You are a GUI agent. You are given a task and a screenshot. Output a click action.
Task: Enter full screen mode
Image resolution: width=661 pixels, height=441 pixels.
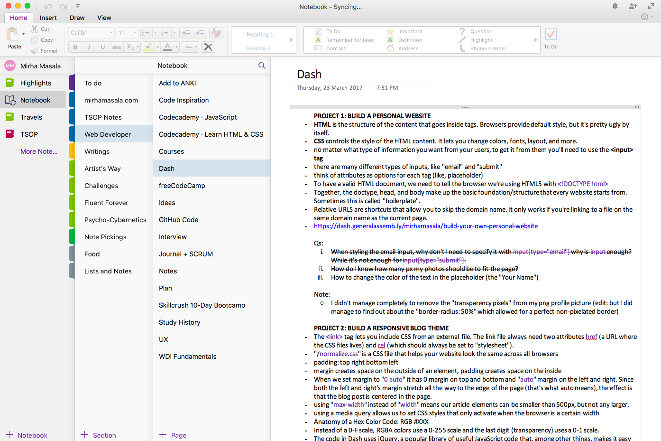[651, 6]
